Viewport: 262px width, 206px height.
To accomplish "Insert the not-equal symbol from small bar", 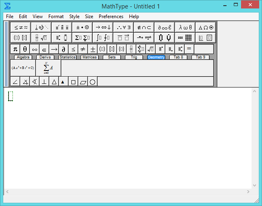I will click(83, 49).
